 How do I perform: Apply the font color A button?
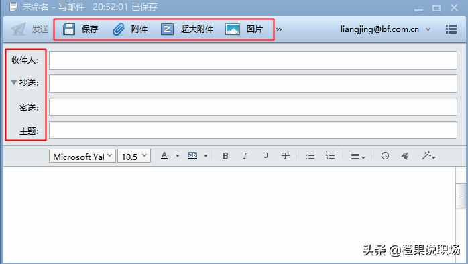(x=164, y=155)
